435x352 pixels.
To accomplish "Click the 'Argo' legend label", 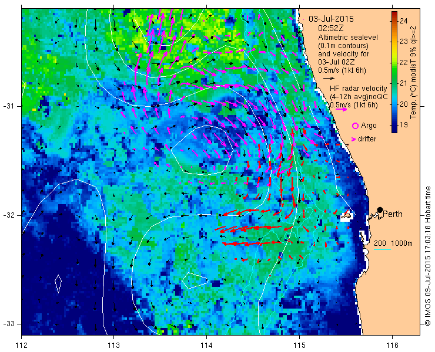I will (369, 126).
